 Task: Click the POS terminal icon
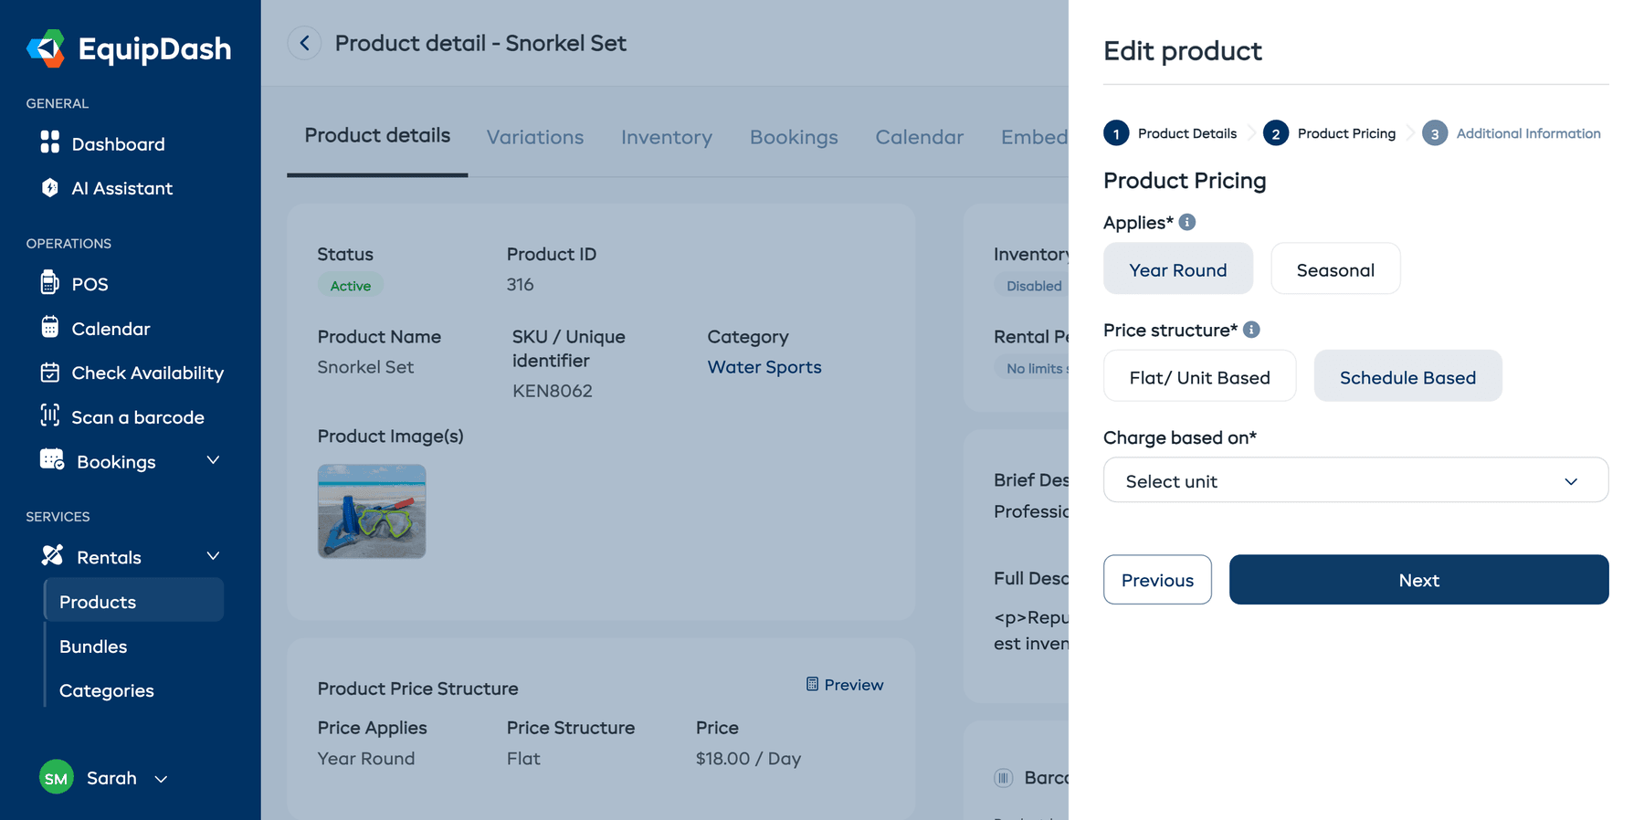tap(50, 282)
